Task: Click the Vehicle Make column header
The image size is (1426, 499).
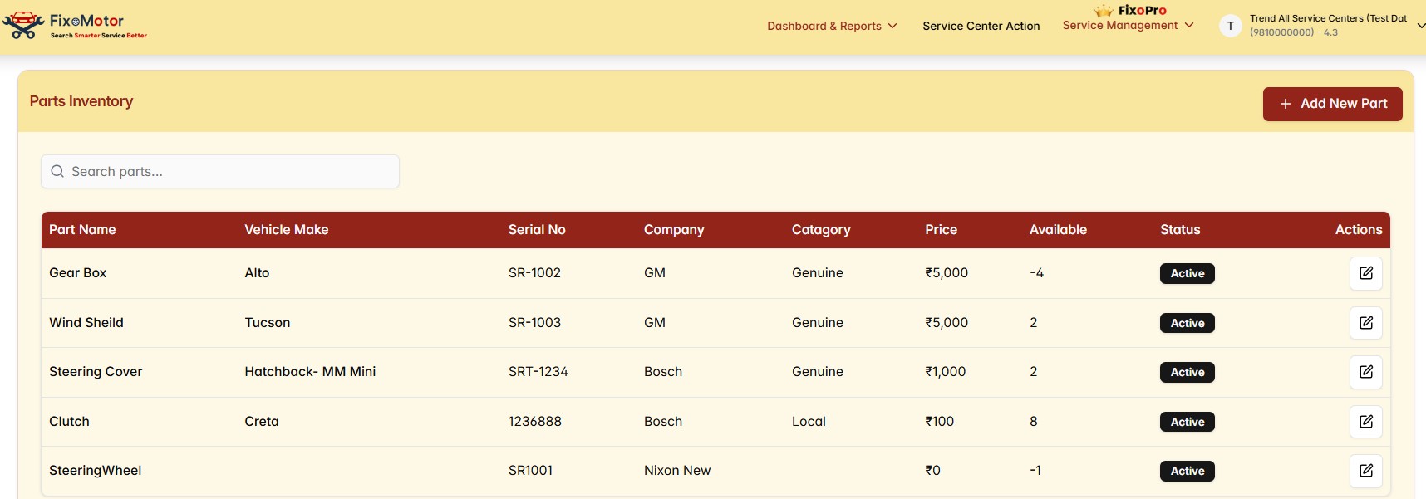Action: click(287, 230)
